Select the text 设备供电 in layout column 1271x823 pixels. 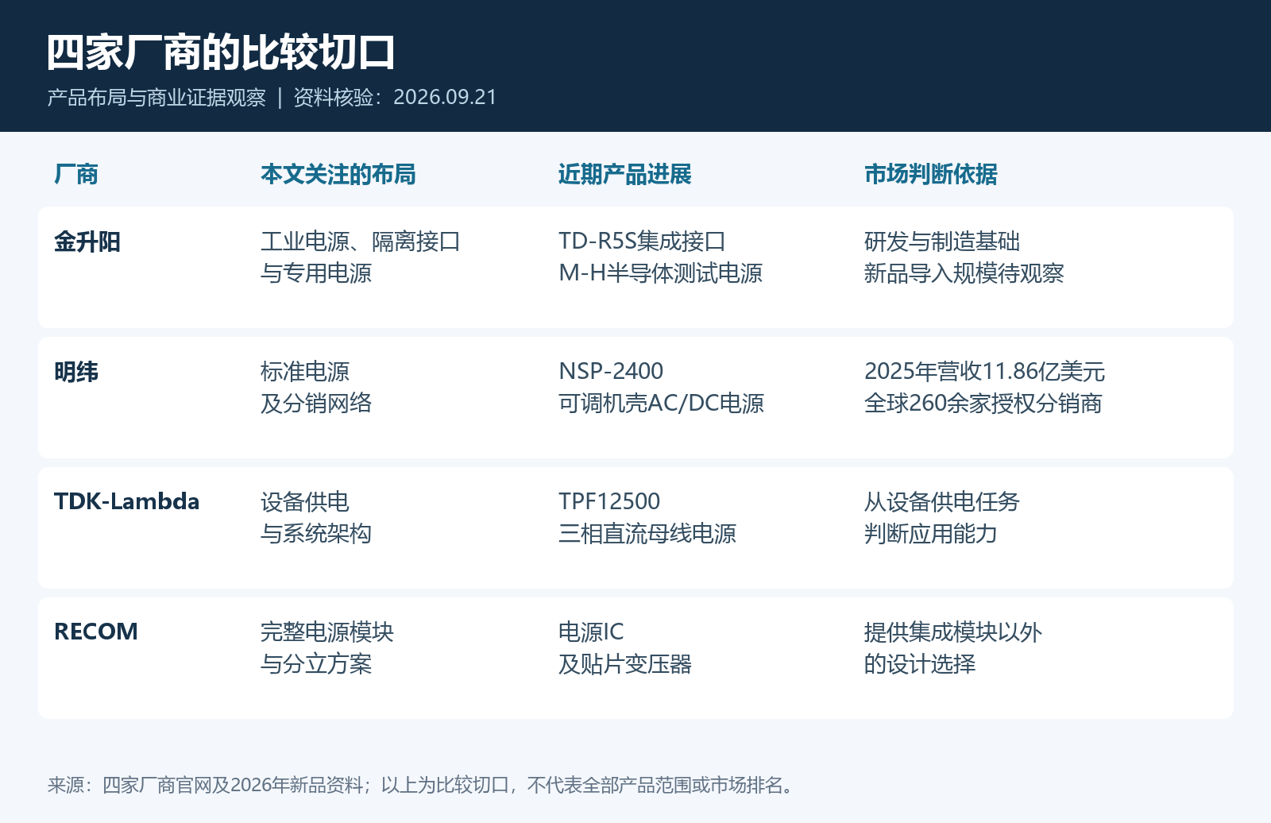click(305, 502)
